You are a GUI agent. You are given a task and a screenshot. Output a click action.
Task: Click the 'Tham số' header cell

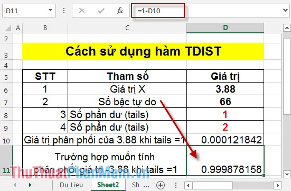click(127, 76)
